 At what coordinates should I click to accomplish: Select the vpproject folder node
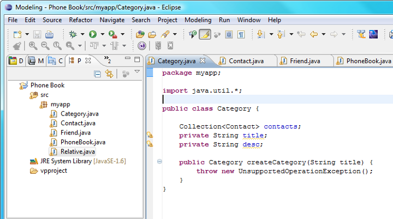pyautogui.click(x=53, y=171)
